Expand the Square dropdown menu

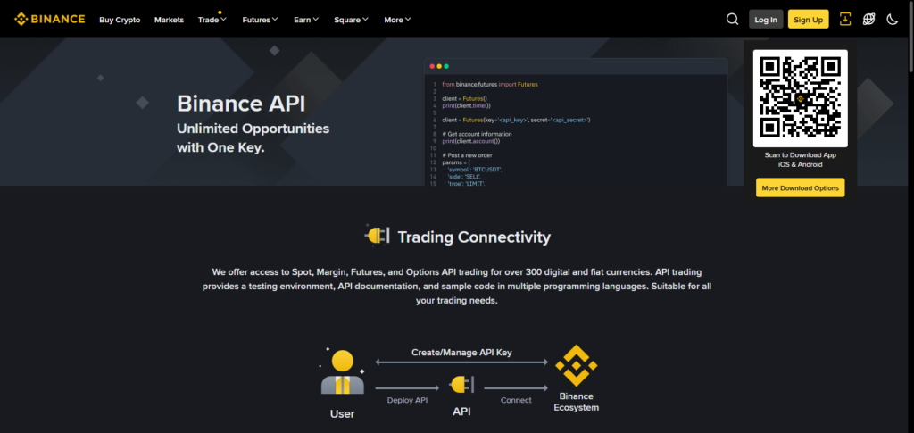(x=351, y=20)
